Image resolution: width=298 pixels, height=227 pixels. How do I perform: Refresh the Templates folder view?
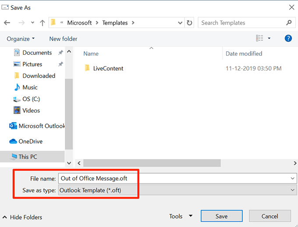click(189, 23)
